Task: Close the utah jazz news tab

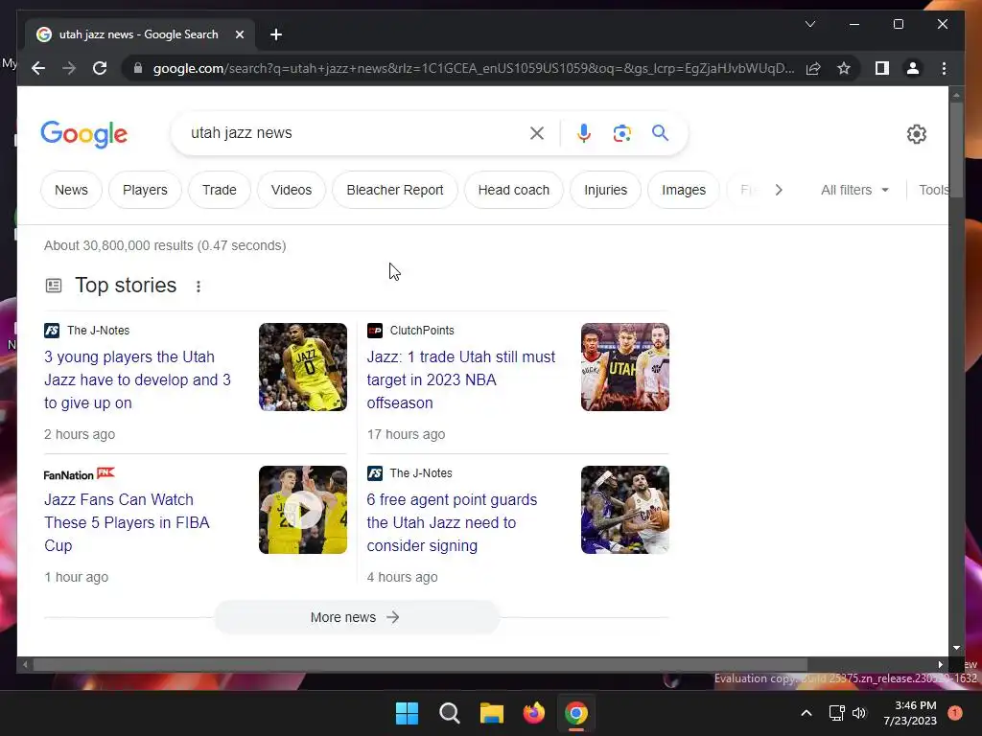Action: 239,34
